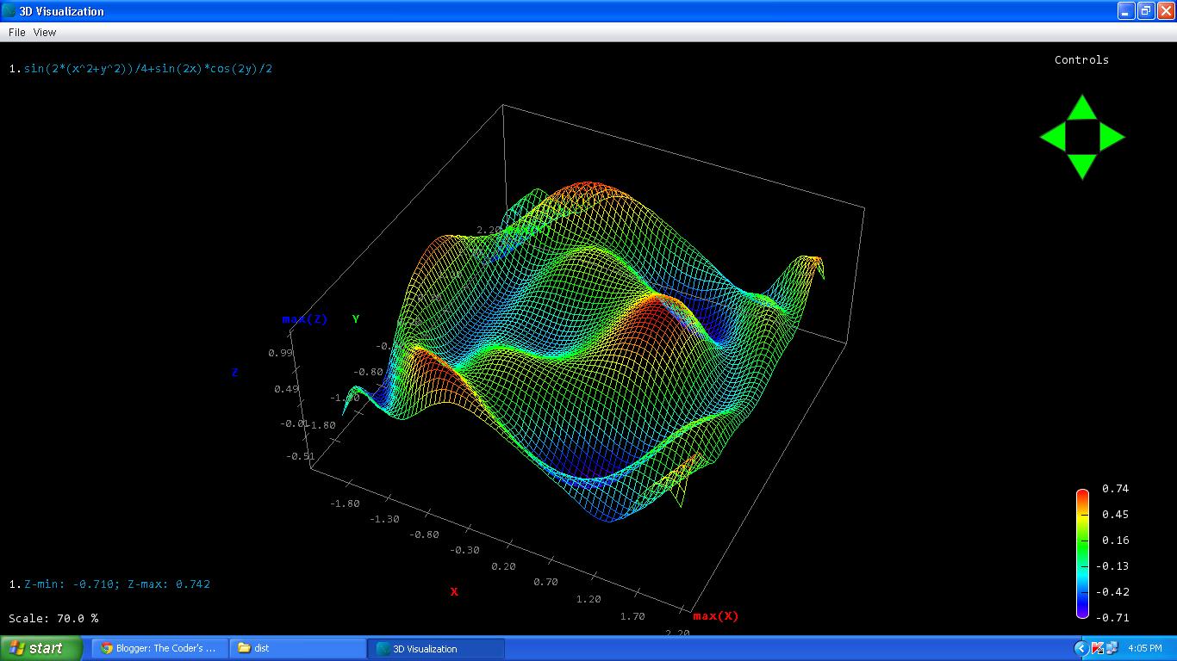This screenshot has width=1177, height=661.
Task: Click the sin/cos function formula text
Action: tap(147, 69)
